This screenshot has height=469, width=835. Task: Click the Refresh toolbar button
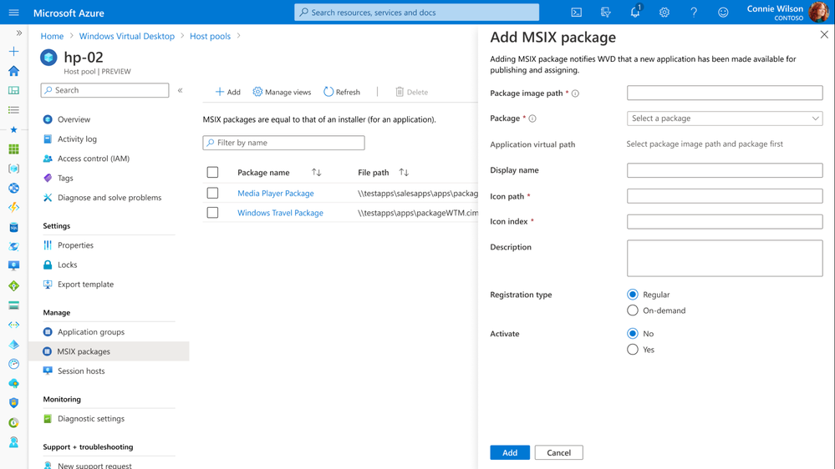click(x=342, y=92)
